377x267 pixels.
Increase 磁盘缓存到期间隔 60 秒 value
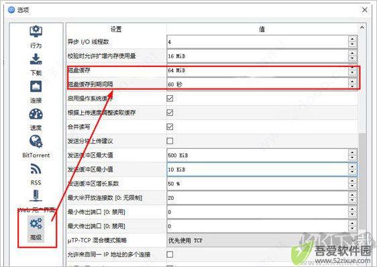pos(352,82)
